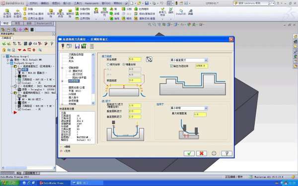The width and height of the screenshot is (298, 186).
Task: Select the absolute coordinates radio button
Action: [108, 64]
